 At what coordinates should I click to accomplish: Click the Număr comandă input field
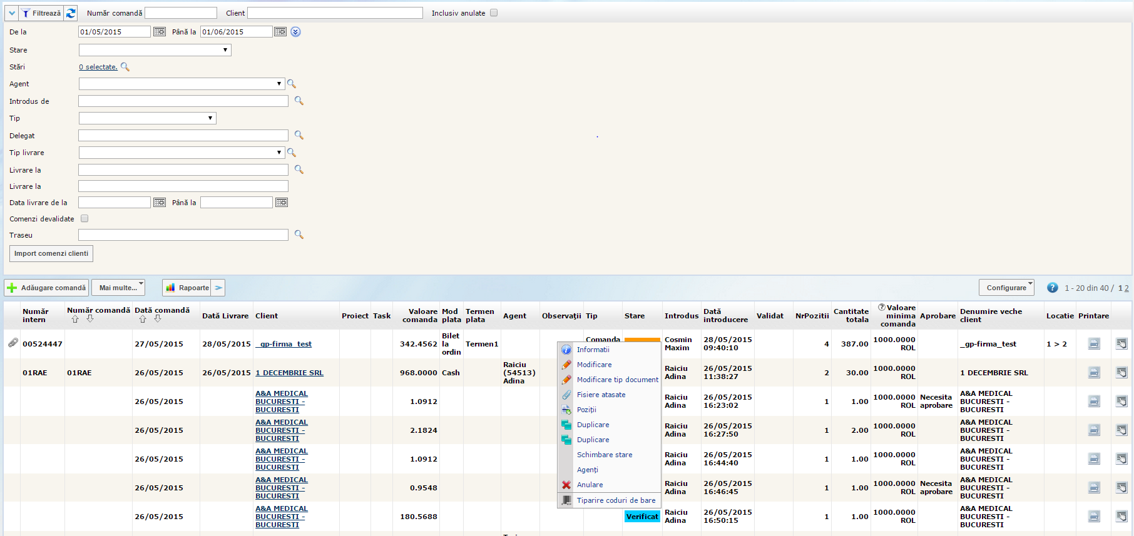point(181,13)
